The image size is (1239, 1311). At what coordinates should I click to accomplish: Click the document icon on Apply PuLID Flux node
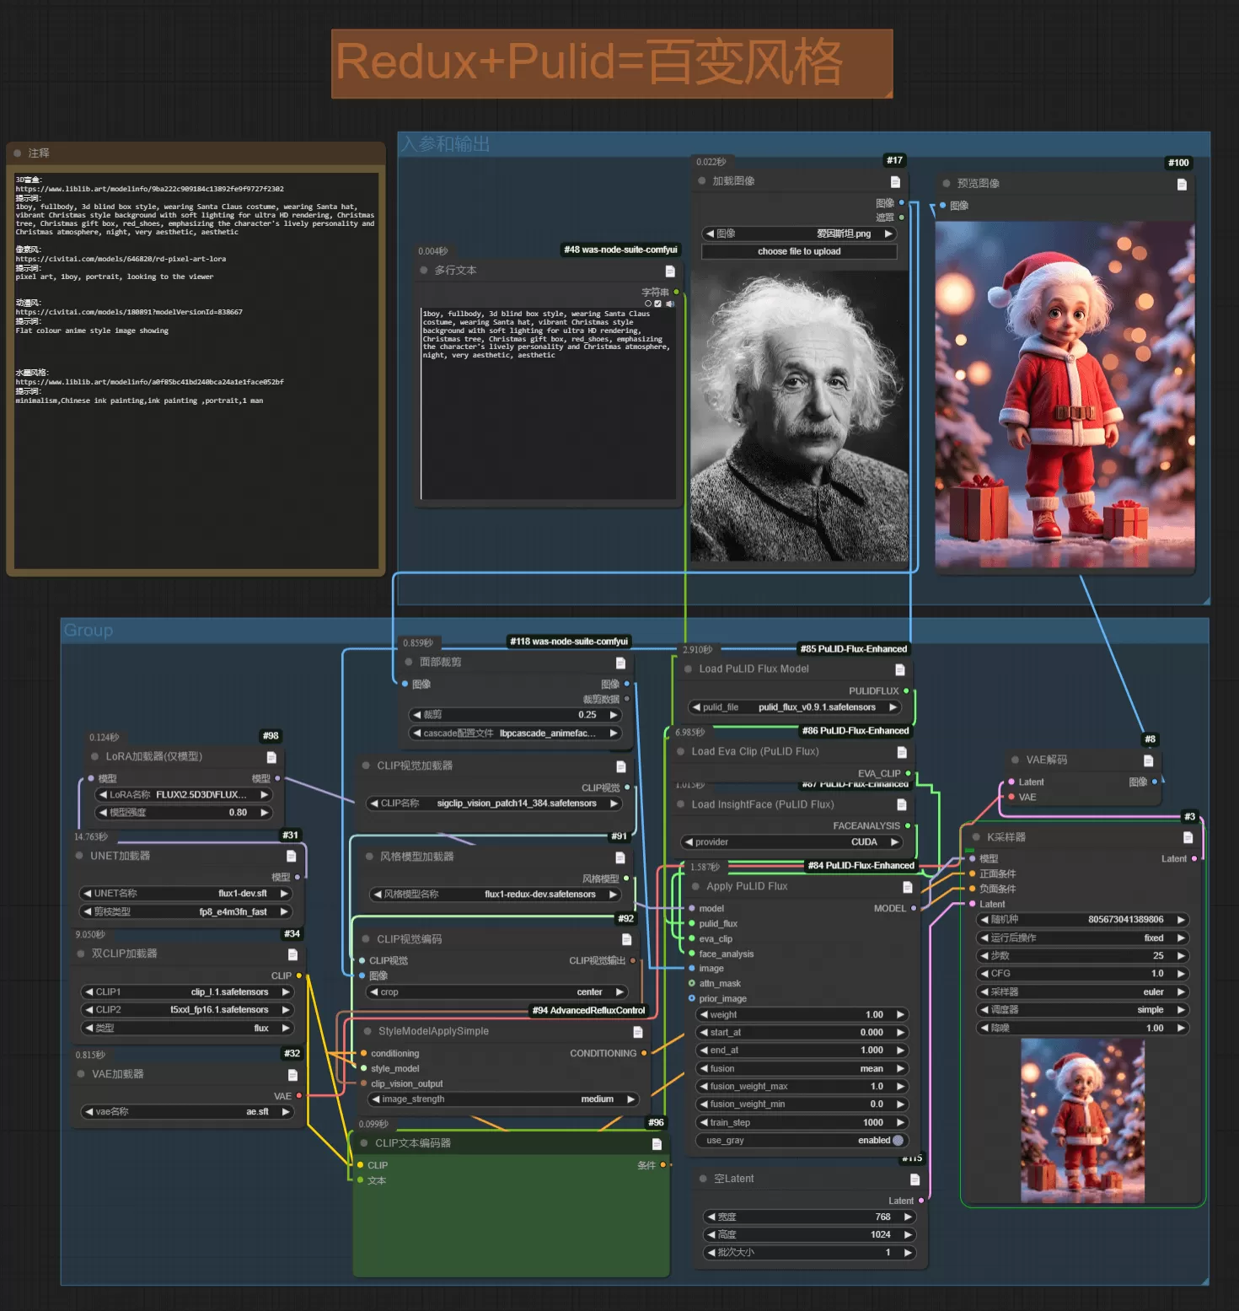click(908, 887)
